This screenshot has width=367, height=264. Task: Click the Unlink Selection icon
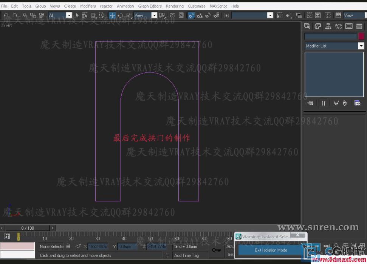[x=33, y=15]
